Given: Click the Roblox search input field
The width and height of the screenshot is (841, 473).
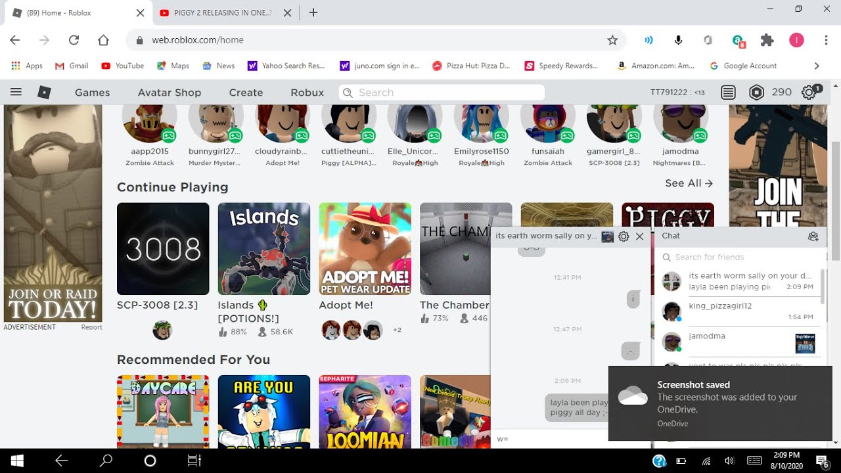Looking at the screenshot, I should click(x=442, y=93).
